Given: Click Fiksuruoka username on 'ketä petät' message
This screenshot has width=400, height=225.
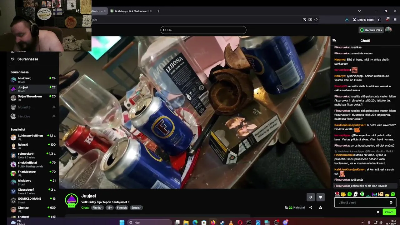Looking at the screenshot, I should tap(342, 180).
